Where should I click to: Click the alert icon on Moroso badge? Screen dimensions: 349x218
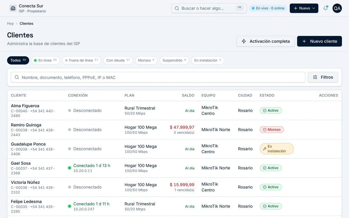pyautogui.click(x=265, y=130)
